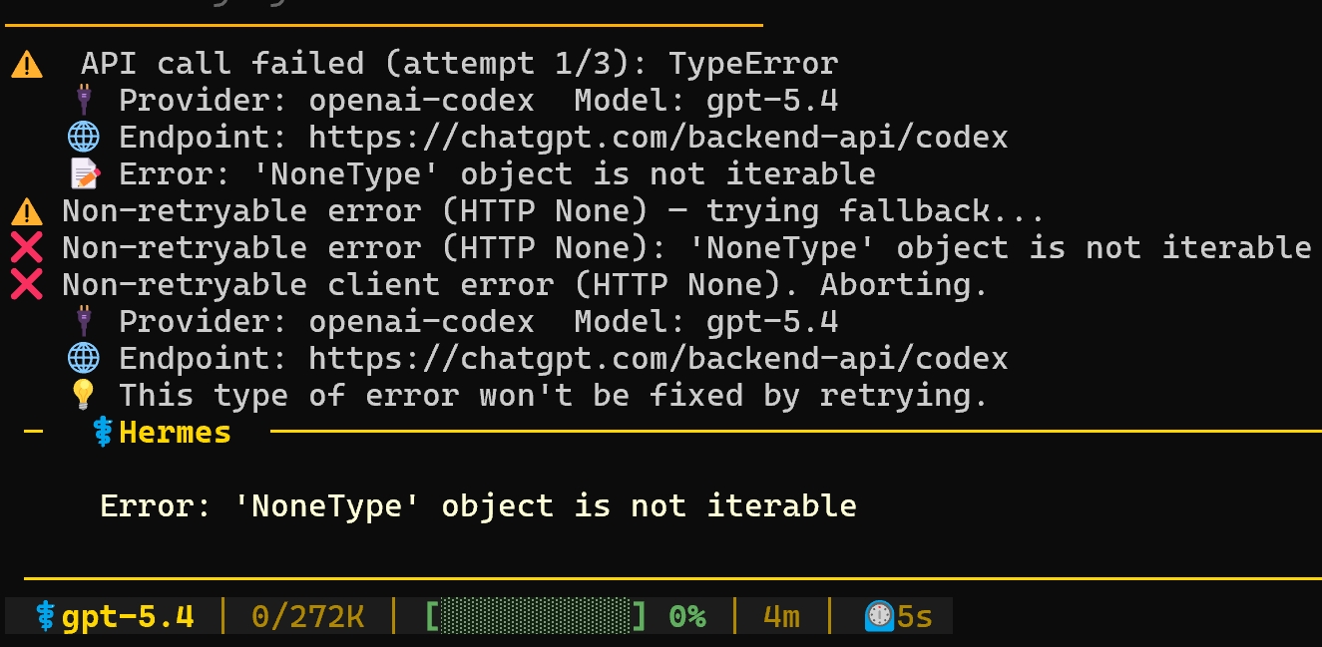Click the warning icon beside trying fallback

click(x=27, y=211)
